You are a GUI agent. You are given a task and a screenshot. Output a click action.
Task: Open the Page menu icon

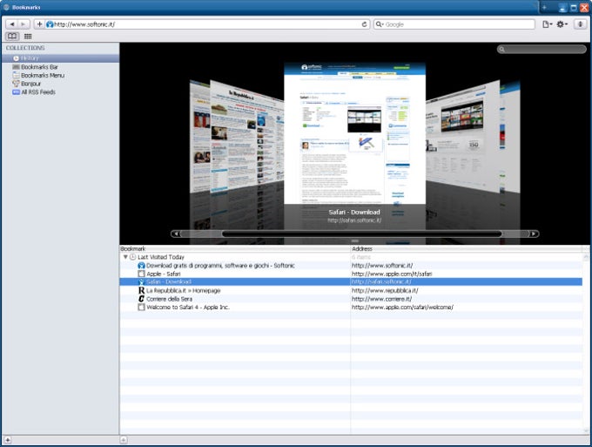547,24
